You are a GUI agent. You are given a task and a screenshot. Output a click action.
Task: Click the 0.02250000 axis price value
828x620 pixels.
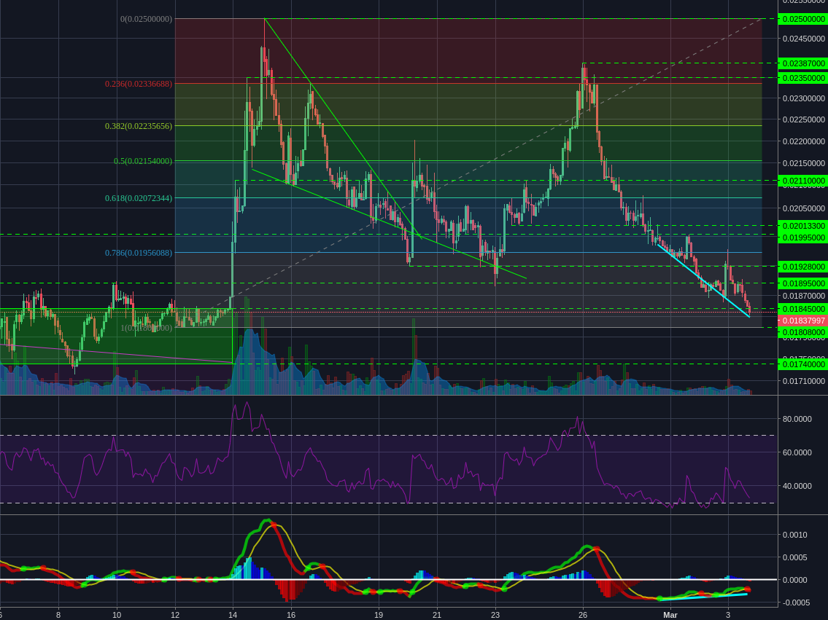point(804,119)
